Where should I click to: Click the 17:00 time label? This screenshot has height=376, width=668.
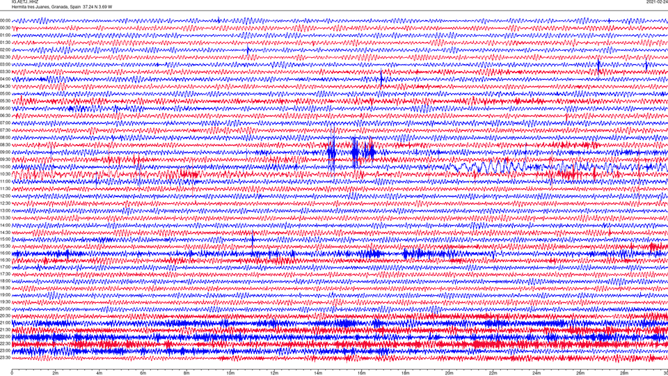[5, 267]
